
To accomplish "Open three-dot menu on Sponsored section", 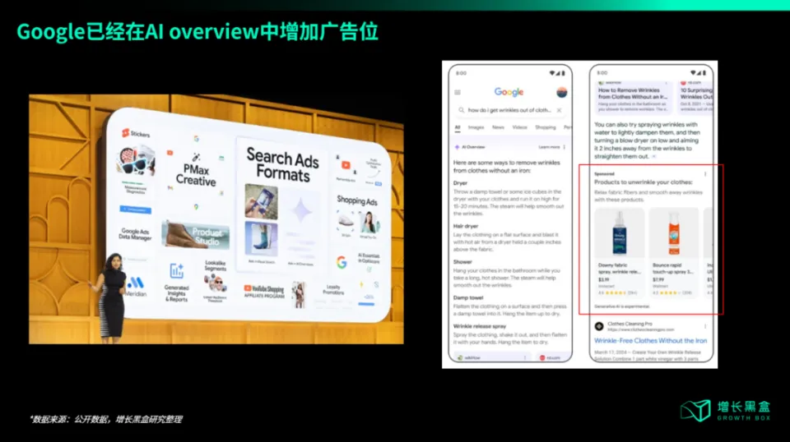I will click(x=705, y=174).
